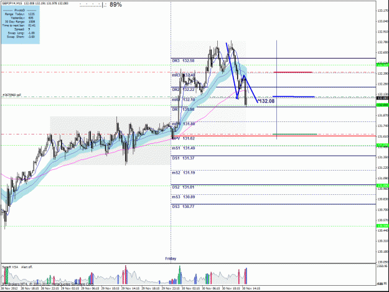
Task: Click the Time to next bar row
Action: (x=20, y=26)
